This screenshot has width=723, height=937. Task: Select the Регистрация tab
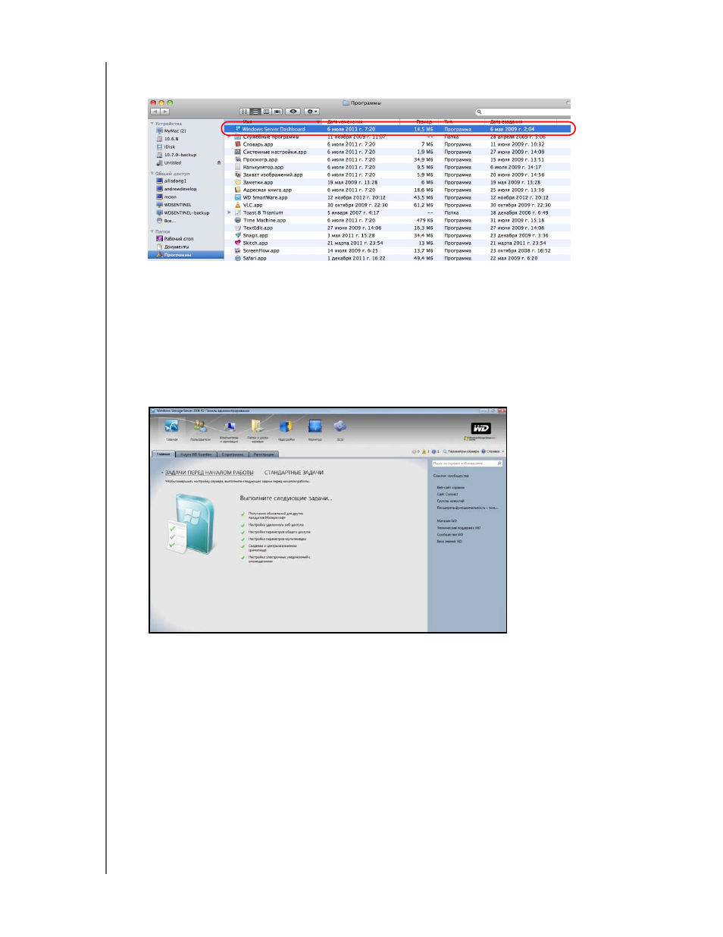click(x=264, y=454)
